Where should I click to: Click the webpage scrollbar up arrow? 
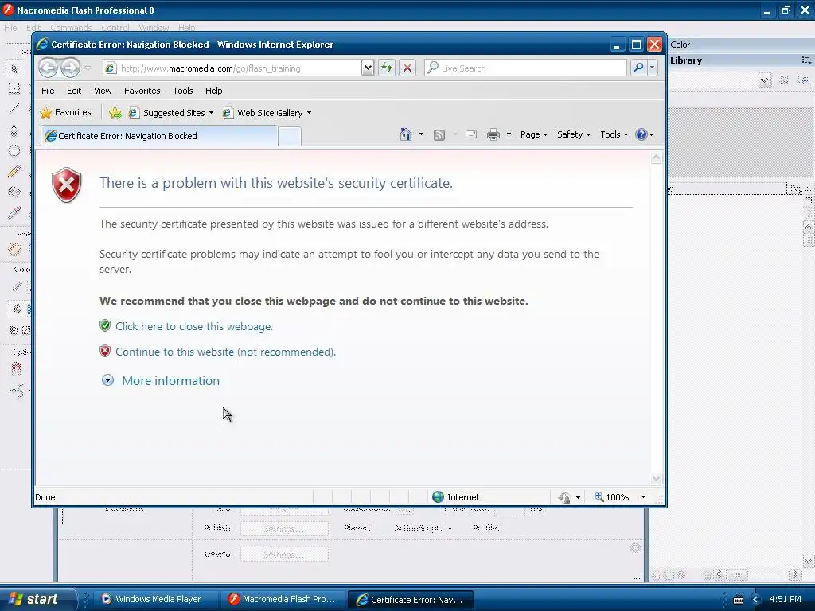tap(657, 158)
